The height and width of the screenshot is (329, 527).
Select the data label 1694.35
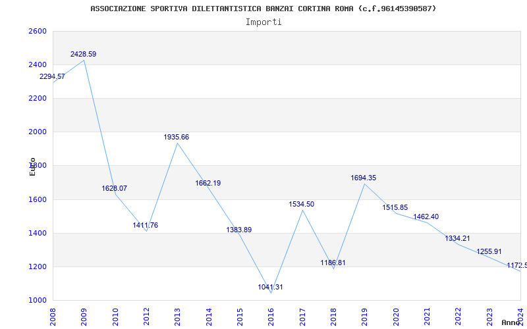364,178
